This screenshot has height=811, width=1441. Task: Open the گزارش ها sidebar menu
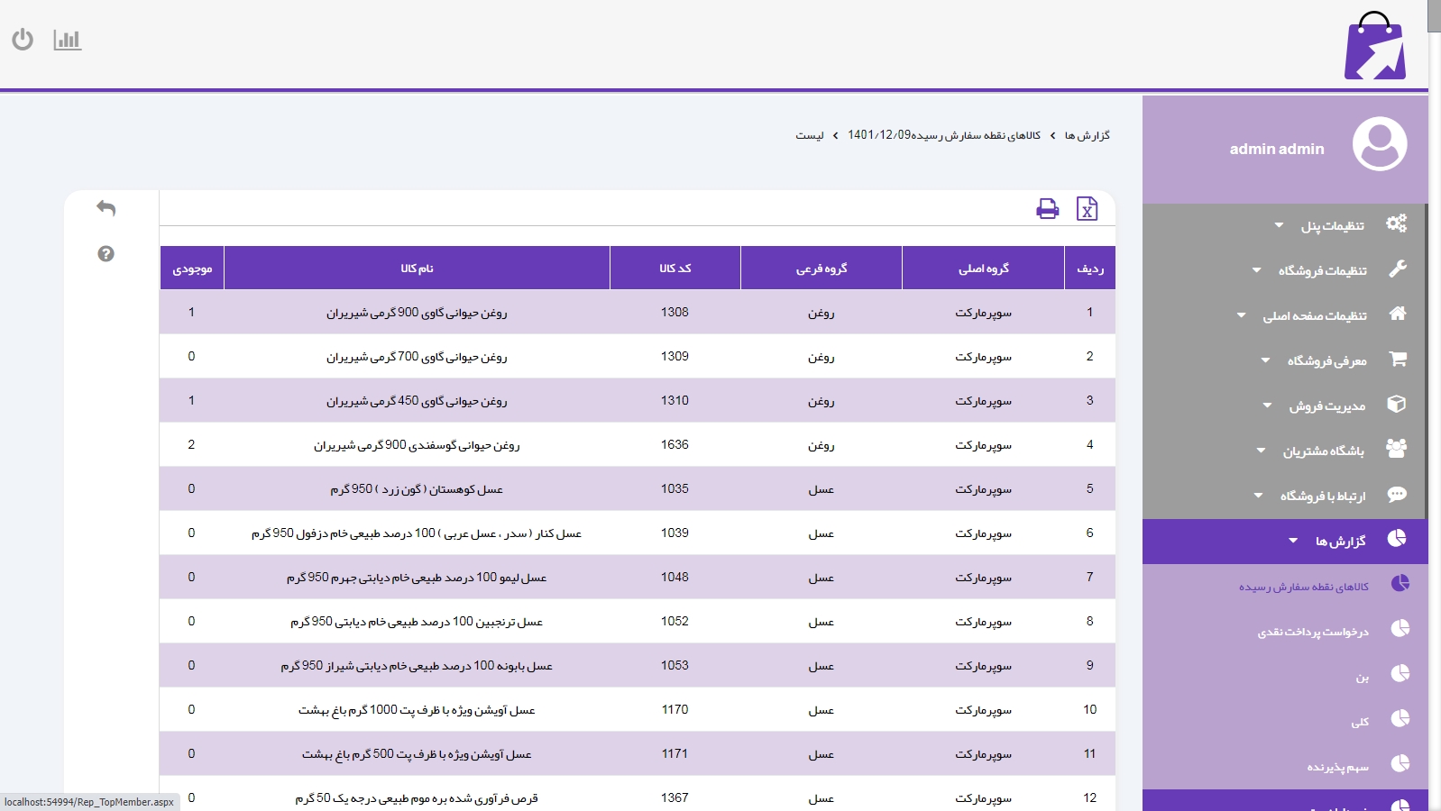[1285, 541]
